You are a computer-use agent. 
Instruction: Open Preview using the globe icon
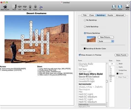(114, 7)
